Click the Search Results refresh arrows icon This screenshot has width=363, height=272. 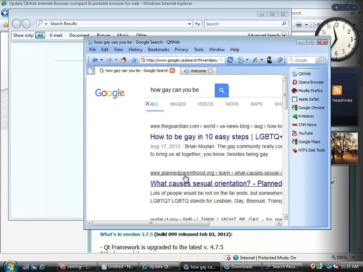coord(197,24)
